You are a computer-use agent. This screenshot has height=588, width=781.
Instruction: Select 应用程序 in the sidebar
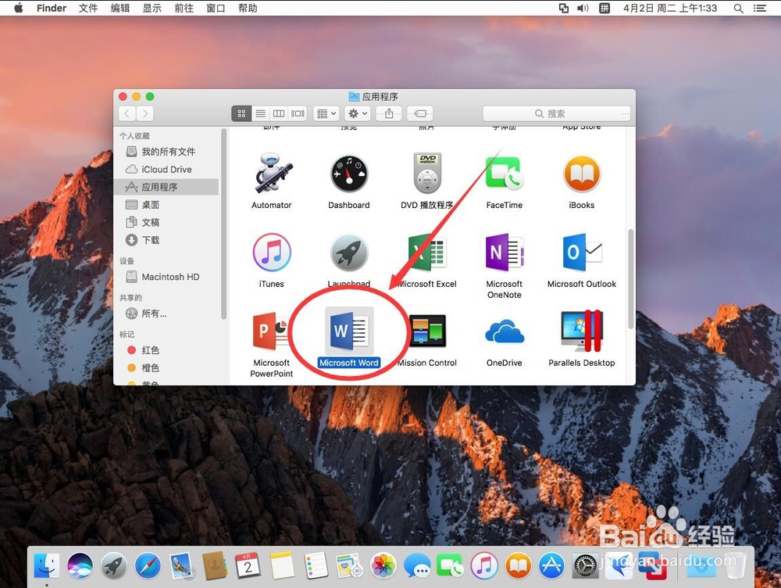tap(166, 187)
